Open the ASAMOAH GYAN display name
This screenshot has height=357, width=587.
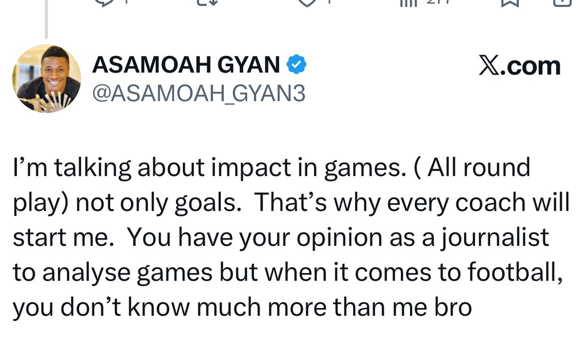tap(186, 65)
